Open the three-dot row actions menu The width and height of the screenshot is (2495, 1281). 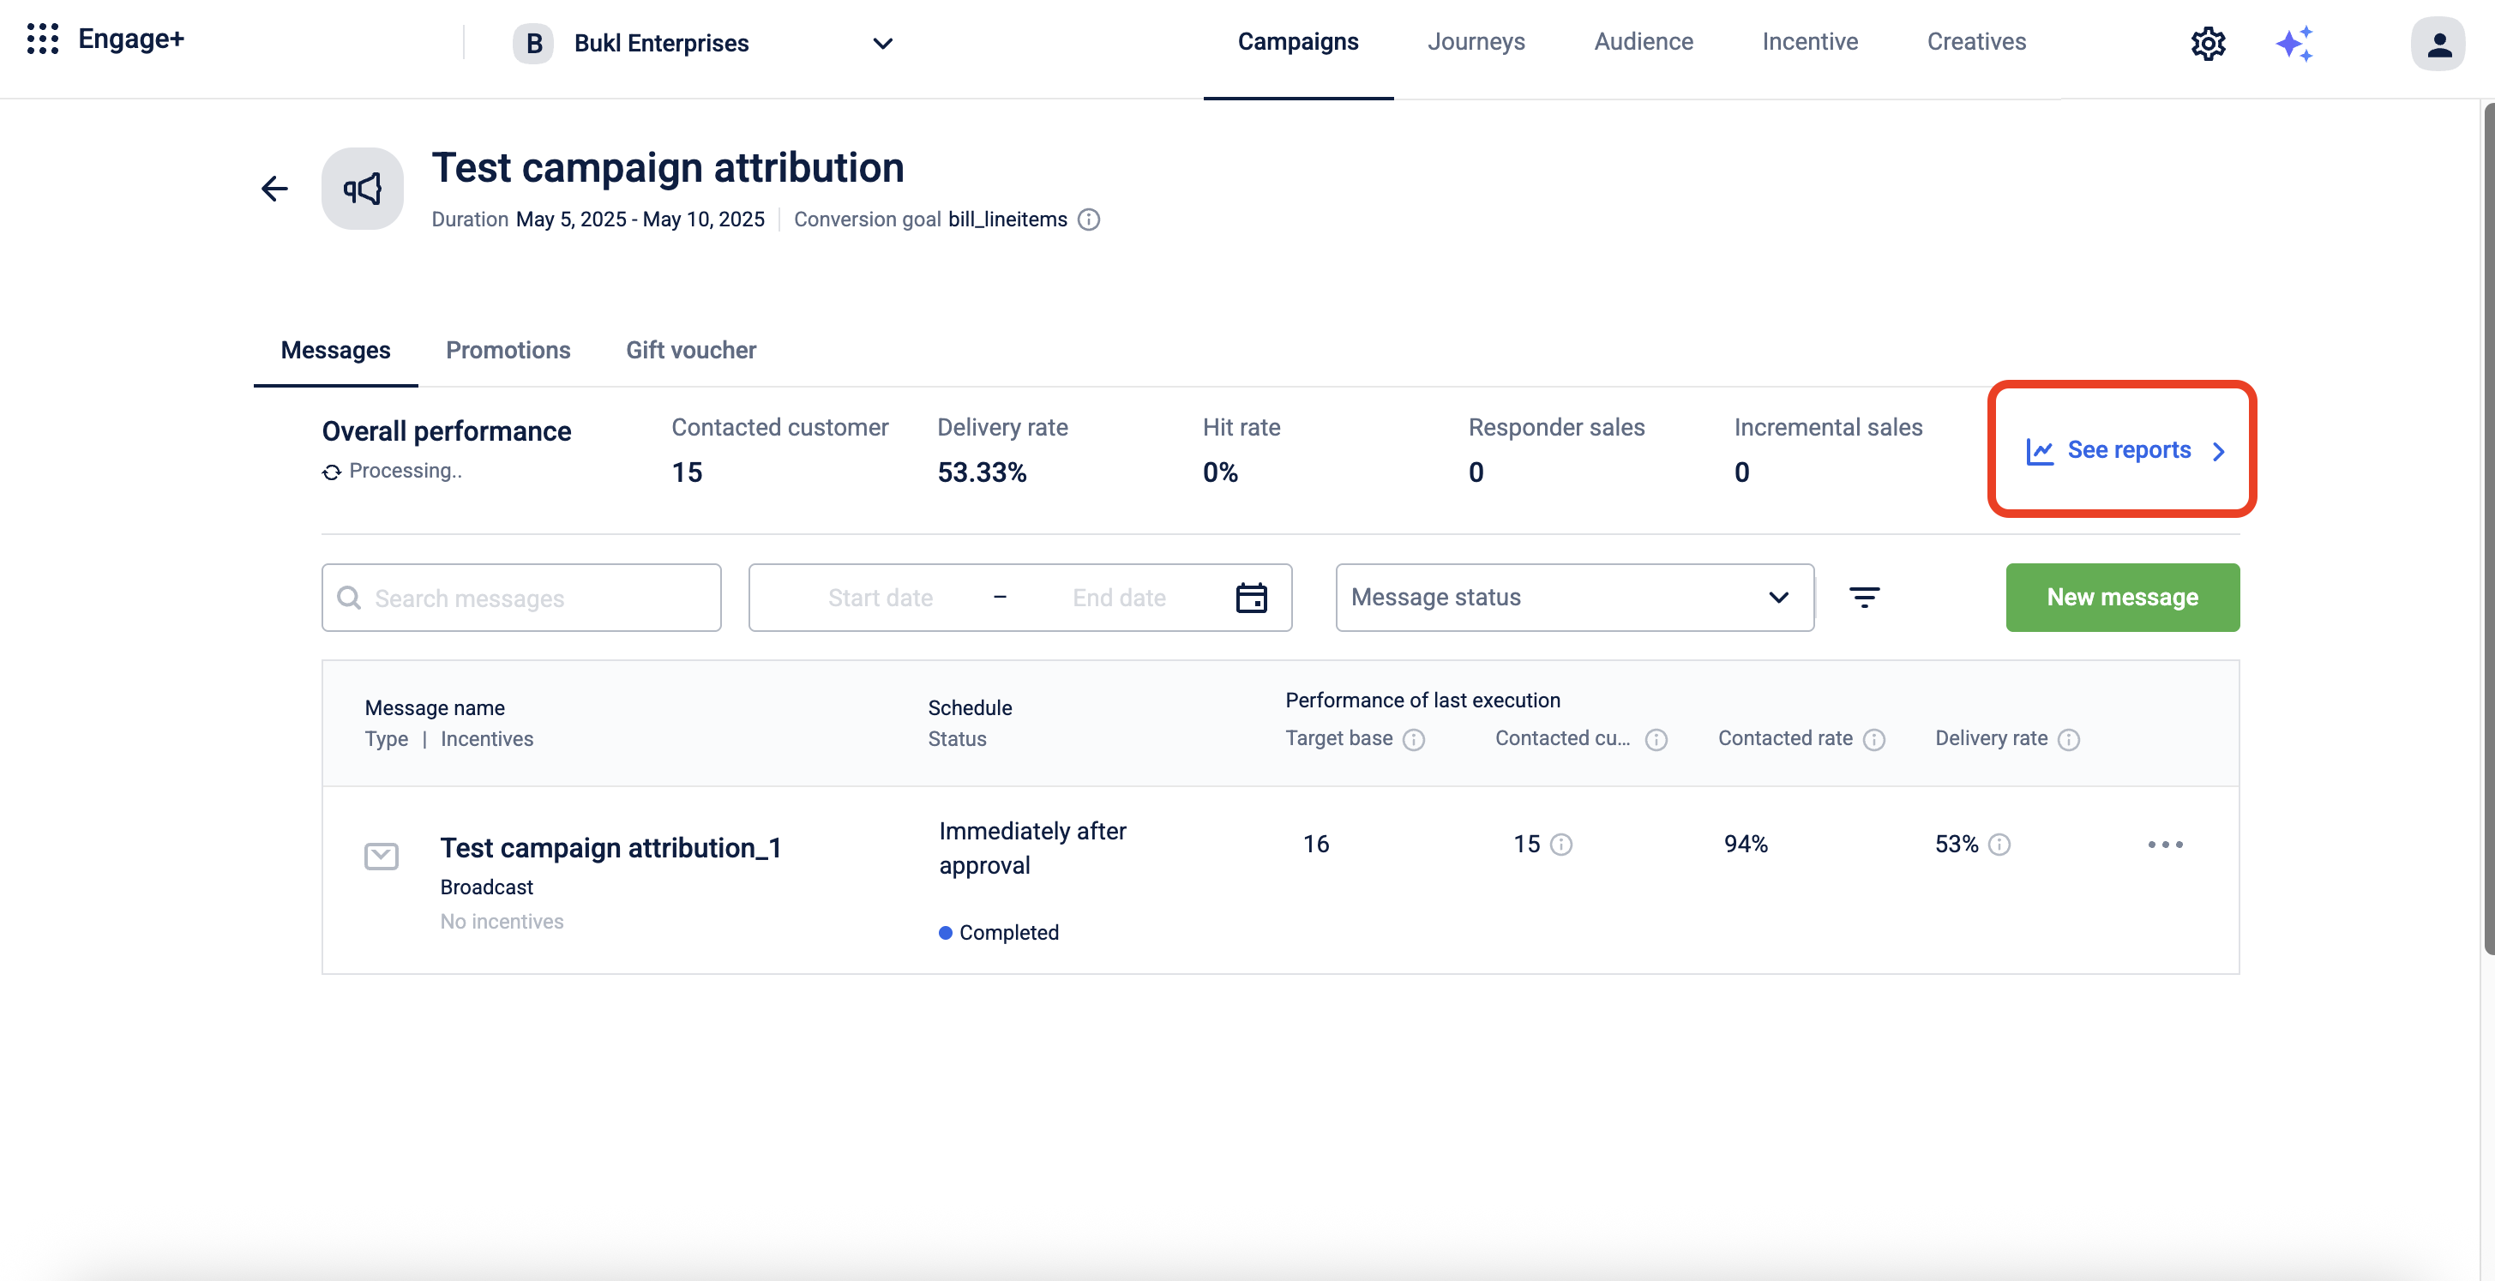[x=2165, y=845]
